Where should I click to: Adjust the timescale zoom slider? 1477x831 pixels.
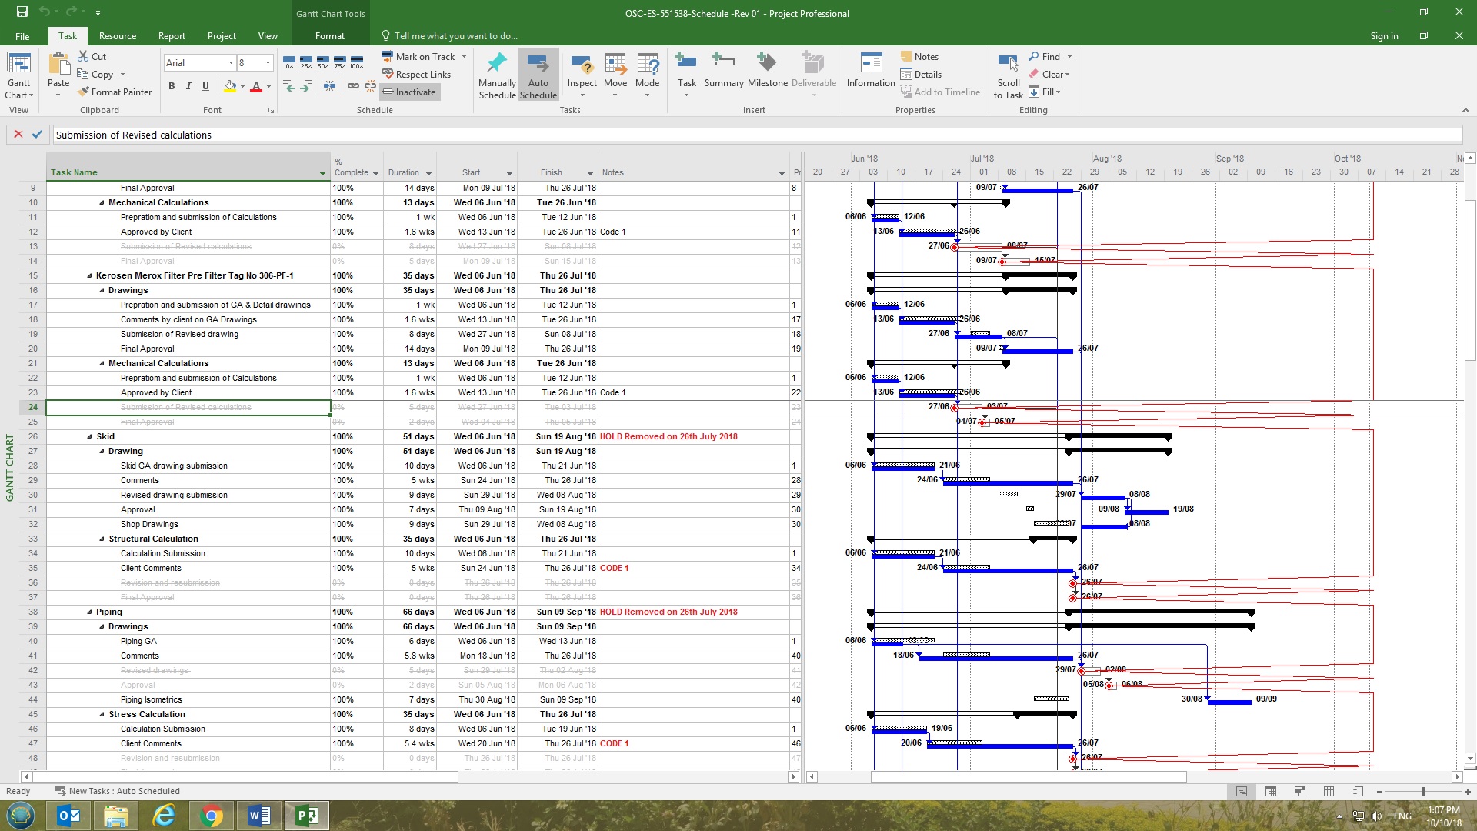pos(1423,791)
